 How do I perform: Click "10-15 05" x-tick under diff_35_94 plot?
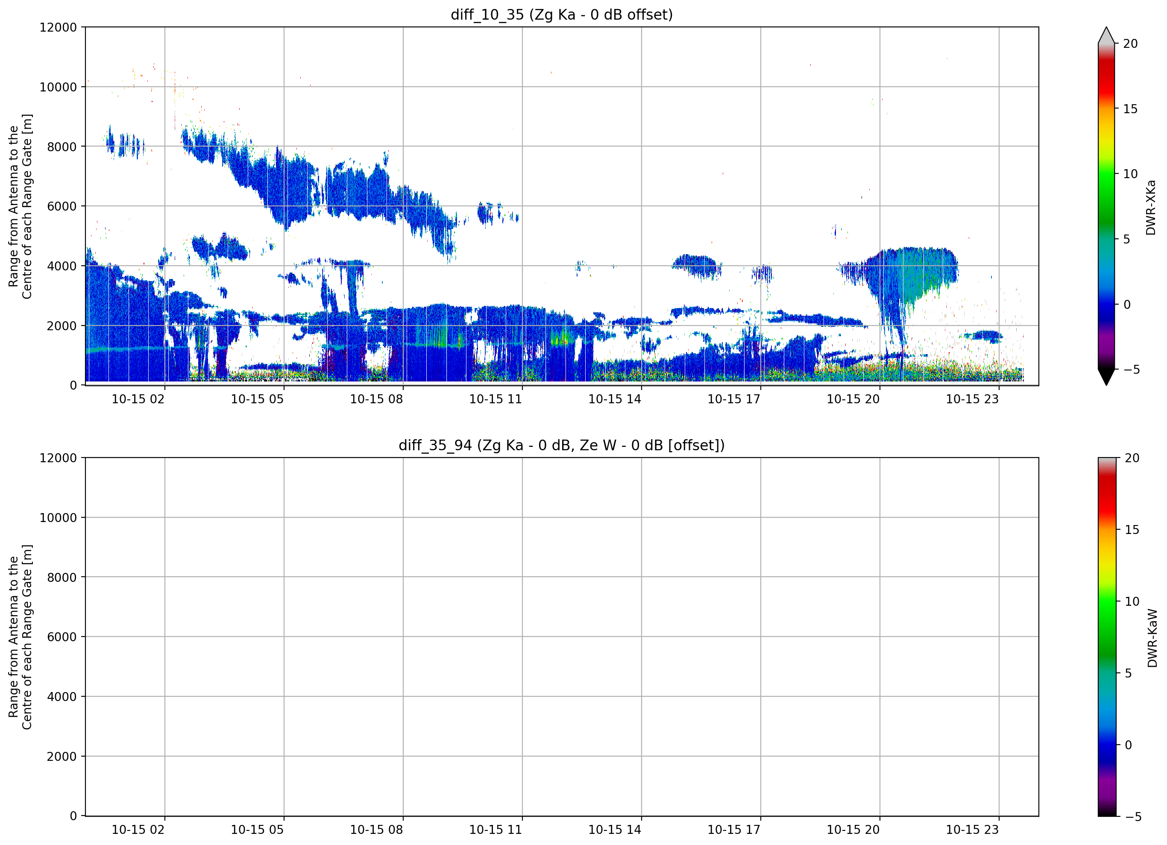(x=257, y=830)
